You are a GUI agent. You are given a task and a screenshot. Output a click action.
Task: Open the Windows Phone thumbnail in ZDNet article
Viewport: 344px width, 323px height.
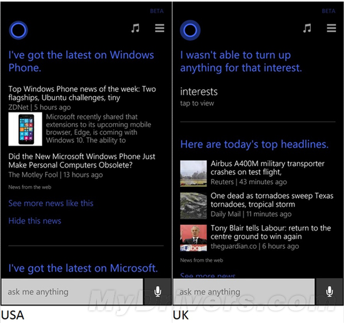(x=25, y=129)
